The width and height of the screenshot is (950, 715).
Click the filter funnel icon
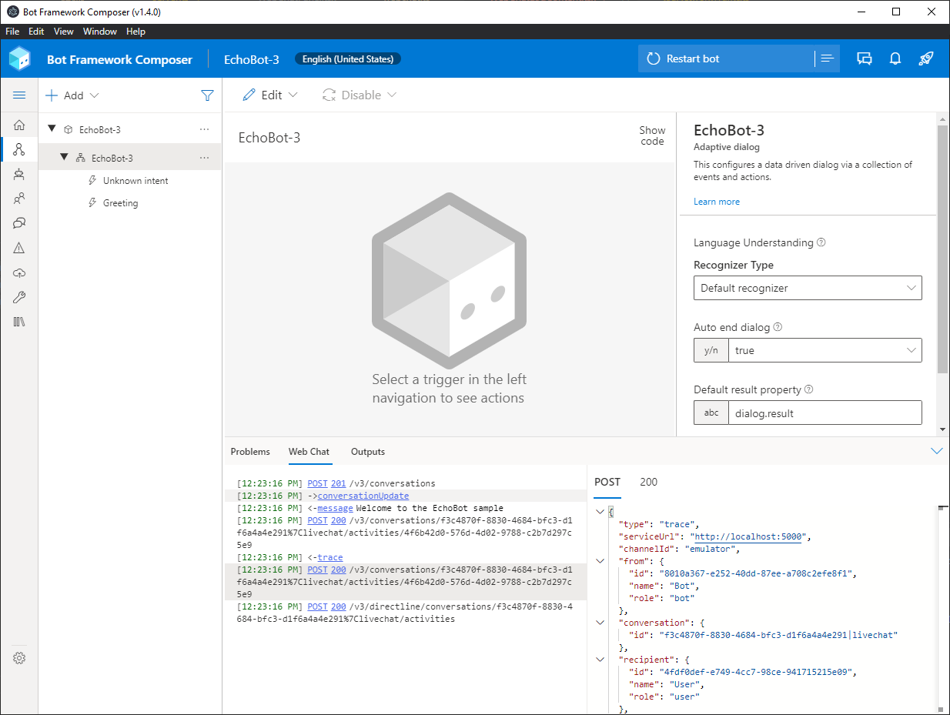click(207, 95)
